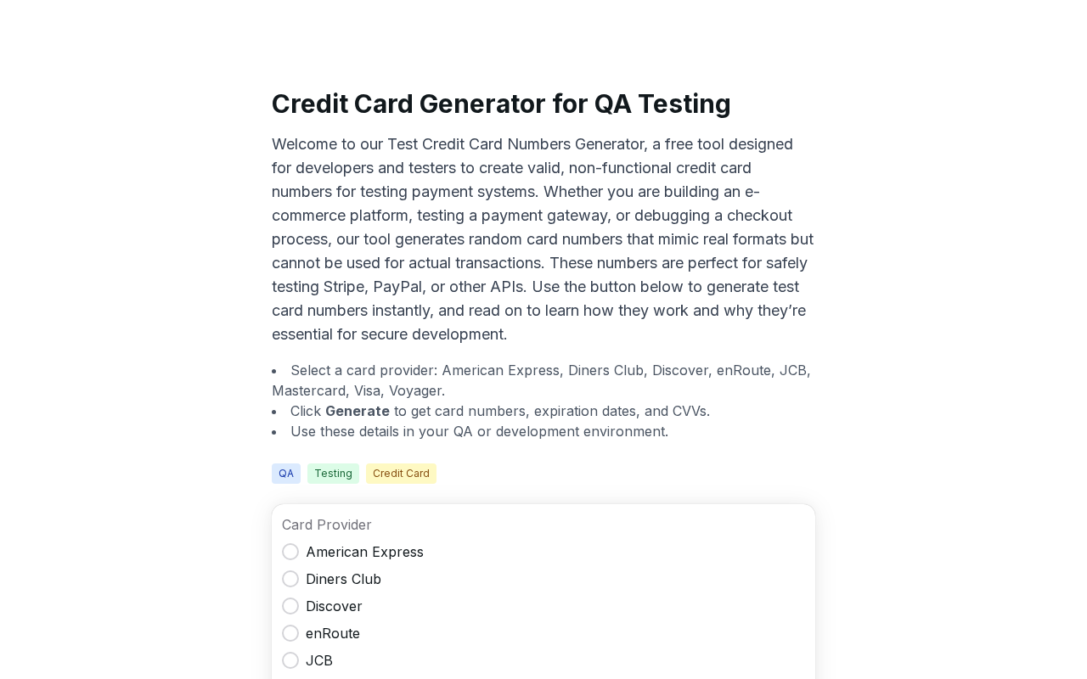Click the enRoute option label text
This screenshot has width=1087, height=679.
pos(333,633)
